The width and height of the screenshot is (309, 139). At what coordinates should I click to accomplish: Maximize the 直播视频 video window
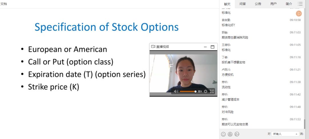pyautogui.click(x=212, y=47)
